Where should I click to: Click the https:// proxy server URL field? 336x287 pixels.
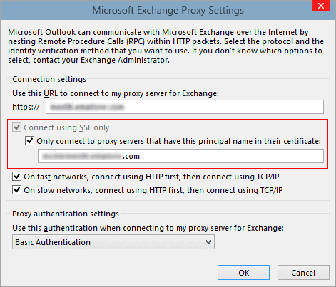(185, 107)
